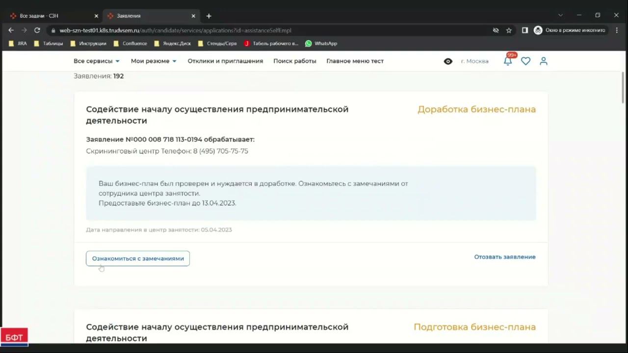Click the site lock icon in address bar
This screenshot has height=353, width=628.
click(x=53, y=30)
